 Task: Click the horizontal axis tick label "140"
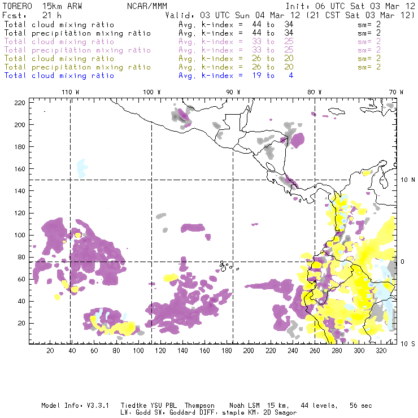click(182, 351)
